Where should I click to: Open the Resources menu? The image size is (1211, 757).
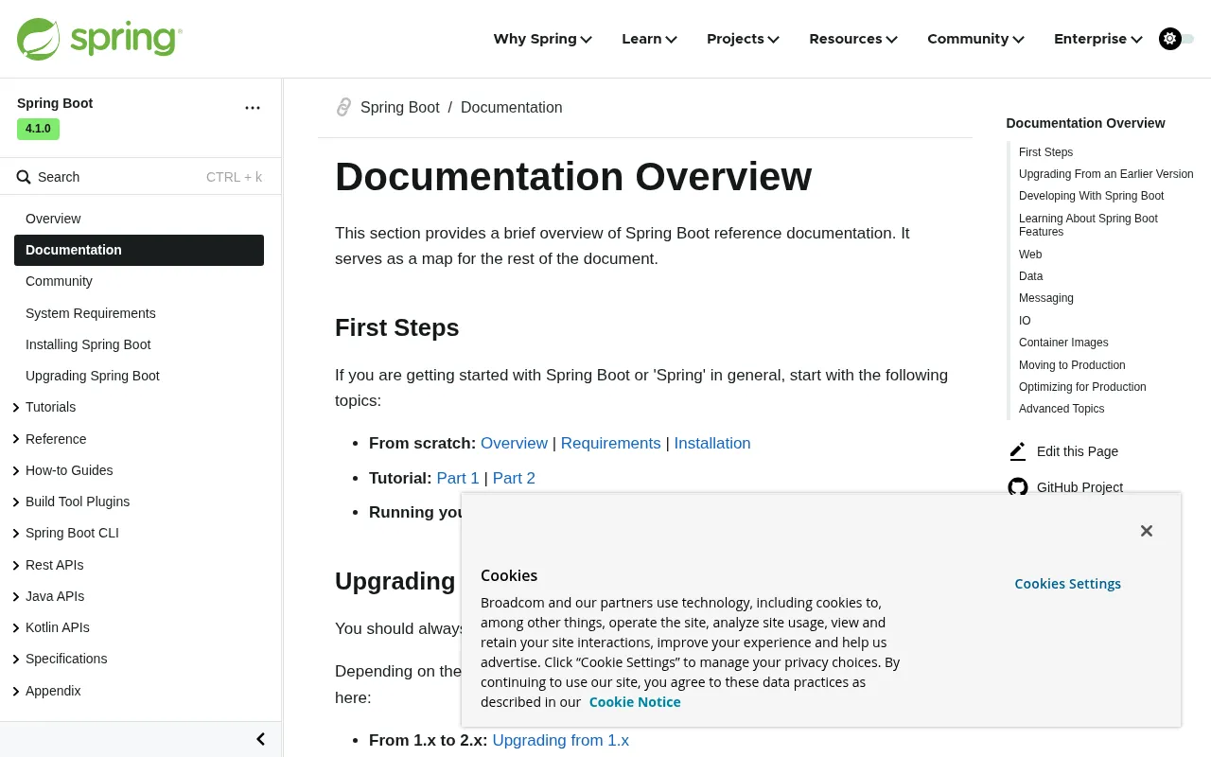coord(853,39)
